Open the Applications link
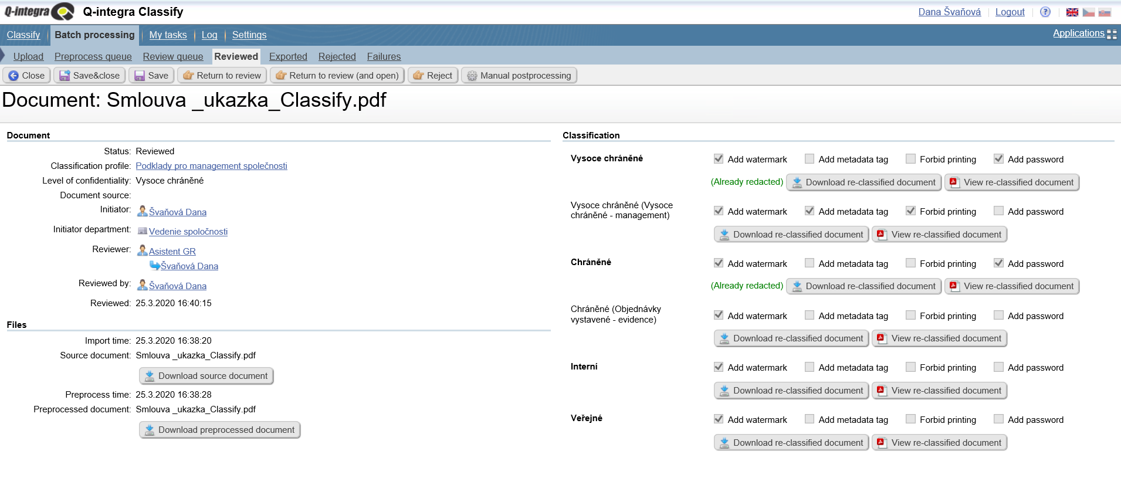 pos(1079,33)
